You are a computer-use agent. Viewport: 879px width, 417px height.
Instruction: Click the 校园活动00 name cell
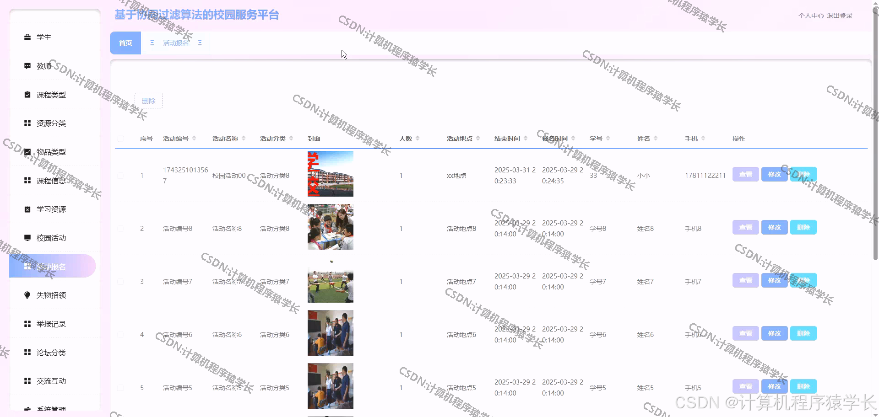pyautogui.click(x=229, y=176)
